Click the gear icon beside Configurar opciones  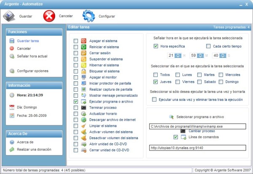point(12,71)
